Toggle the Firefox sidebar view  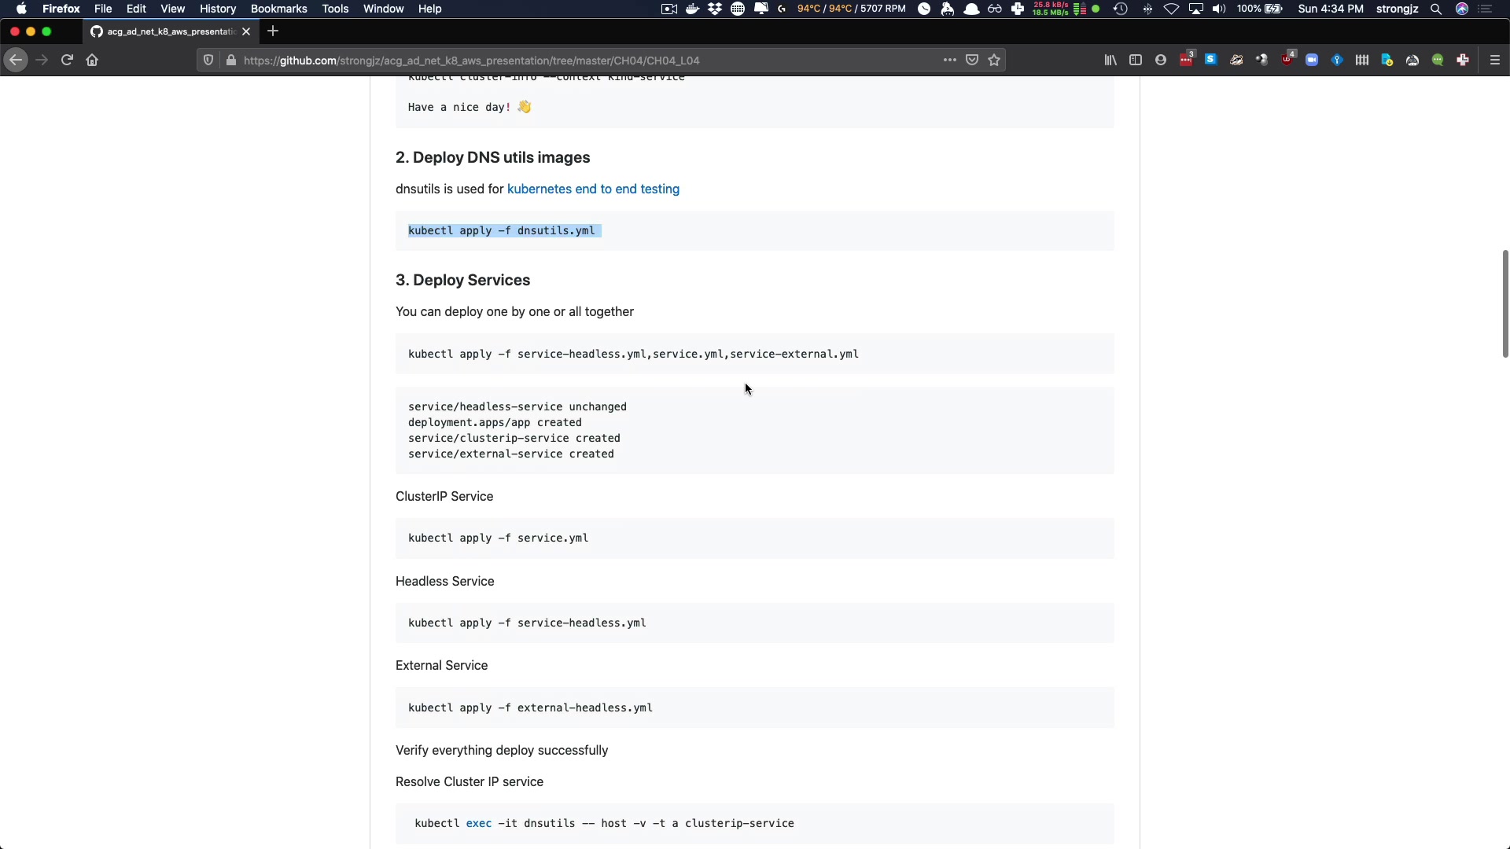[1136, 61]
